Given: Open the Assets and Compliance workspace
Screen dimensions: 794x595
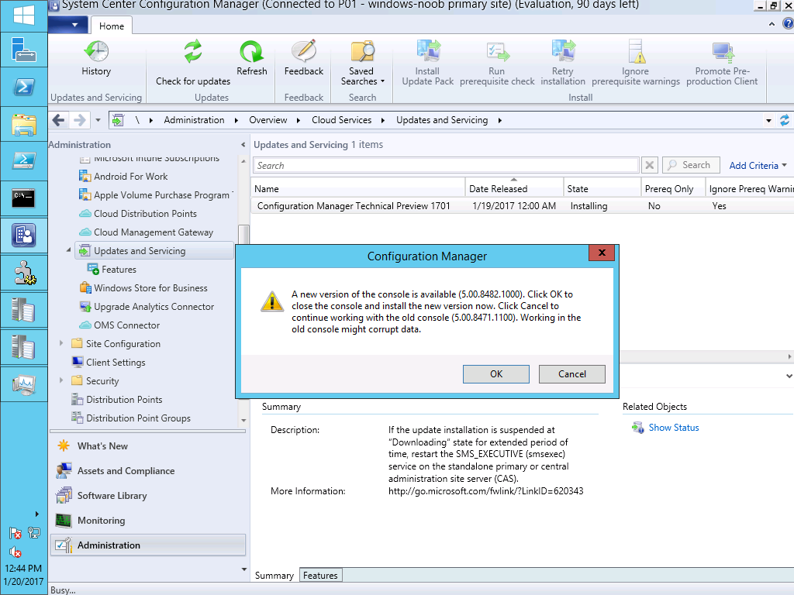Looking at the screenshot, I should (126, 470).
